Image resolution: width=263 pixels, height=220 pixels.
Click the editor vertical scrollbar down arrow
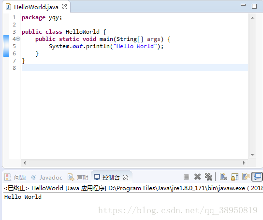tap(252, 155)
